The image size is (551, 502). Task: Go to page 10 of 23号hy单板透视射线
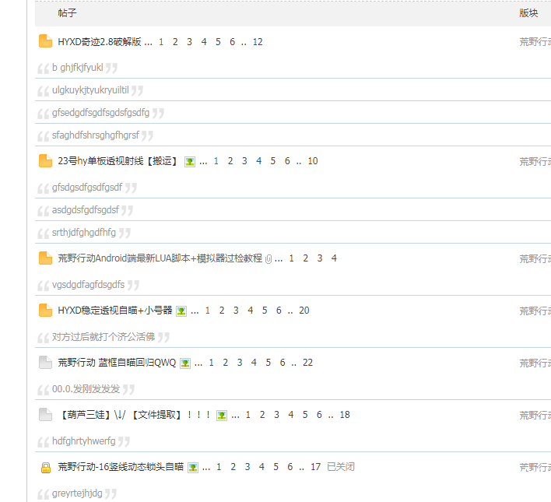point(313,161)
